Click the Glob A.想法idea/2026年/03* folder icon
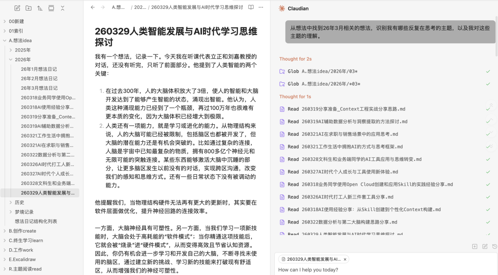Screen dimensions: 498x275 [x=282, y=72]
